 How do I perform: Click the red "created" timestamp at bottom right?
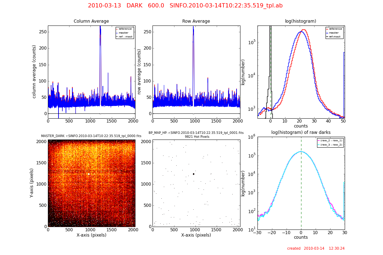tap(316, 249)
